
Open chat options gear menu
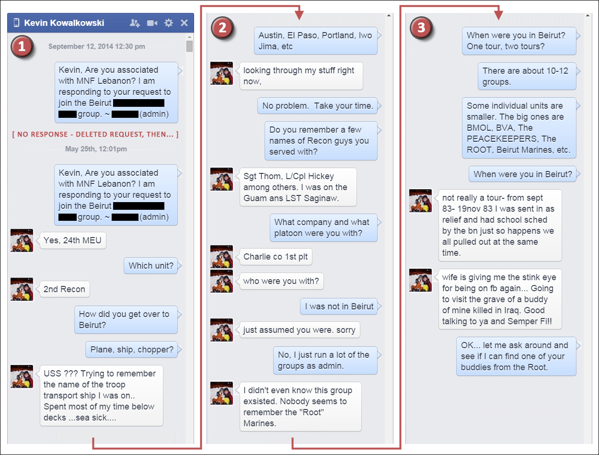[169, 23]
